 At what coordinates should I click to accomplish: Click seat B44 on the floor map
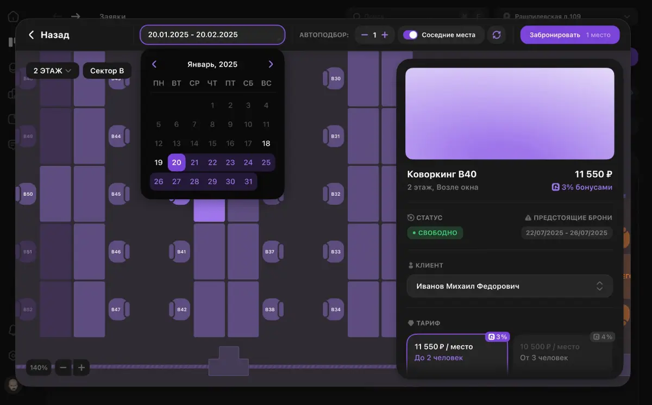[x=118, y=136]
